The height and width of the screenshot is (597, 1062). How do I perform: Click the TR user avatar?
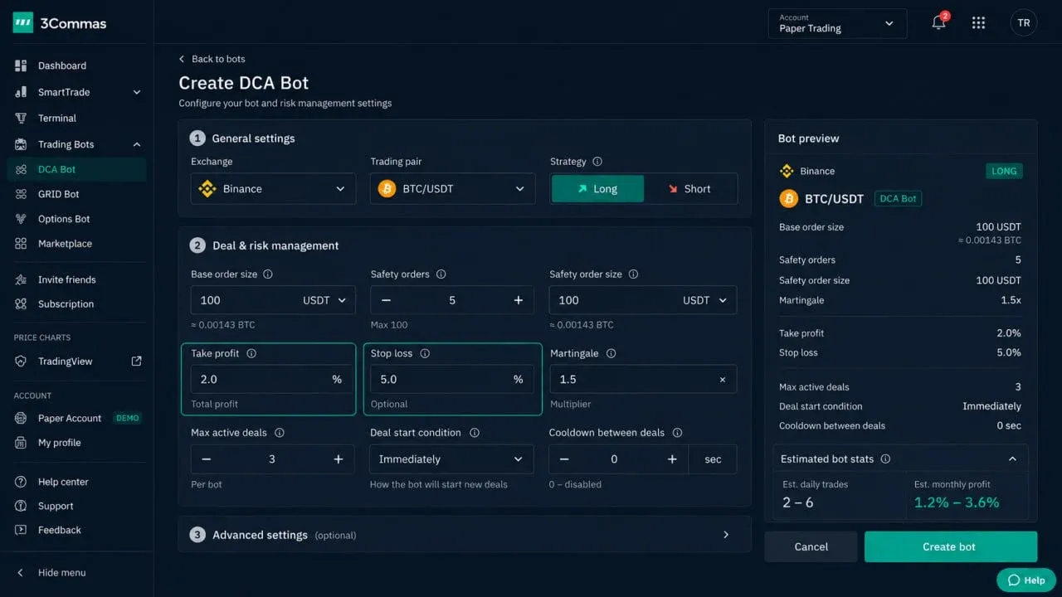coord(1024,22)
